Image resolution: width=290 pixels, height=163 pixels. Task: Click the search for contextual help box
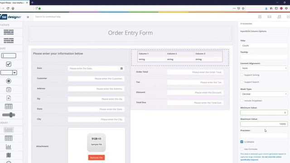(x=48, y=17)
